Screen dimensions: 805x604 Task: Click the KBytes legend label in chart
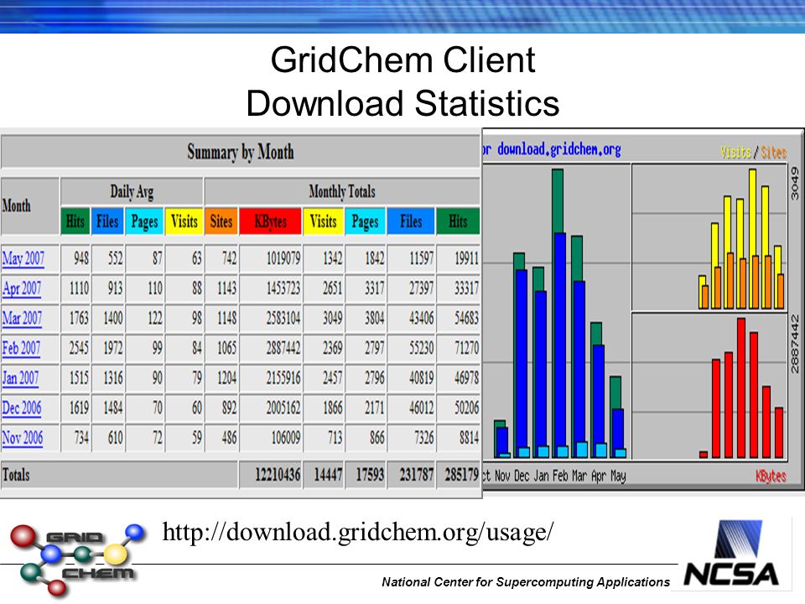pyautogui.click(x=771, y=476)
